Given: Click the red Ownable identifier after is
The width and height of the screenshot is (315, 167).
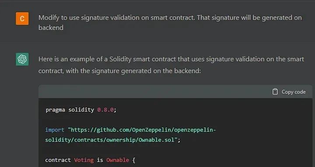Looking at the screenshot, I should (x=118, y=160).
